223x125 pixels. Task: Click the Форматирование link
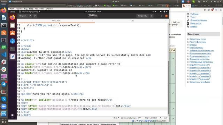(199, 20)
